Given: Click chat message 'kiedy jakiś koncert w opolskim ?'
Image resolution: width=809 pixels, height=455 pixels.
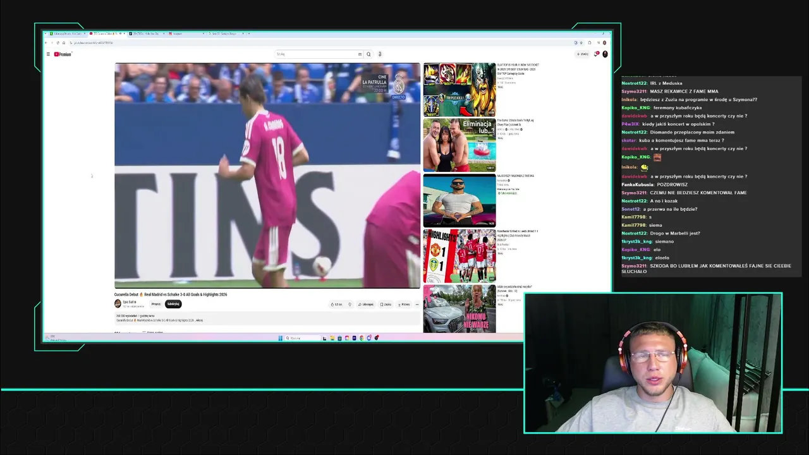Looking at the screenshot, I should click(x=678, y=124).
